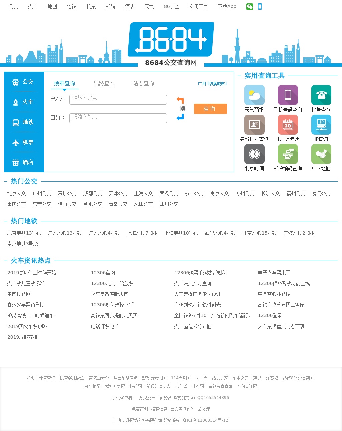The image size is (342, 431).
Task: Open the 宁波地铁2号线 link
Action: click(299, 233)
